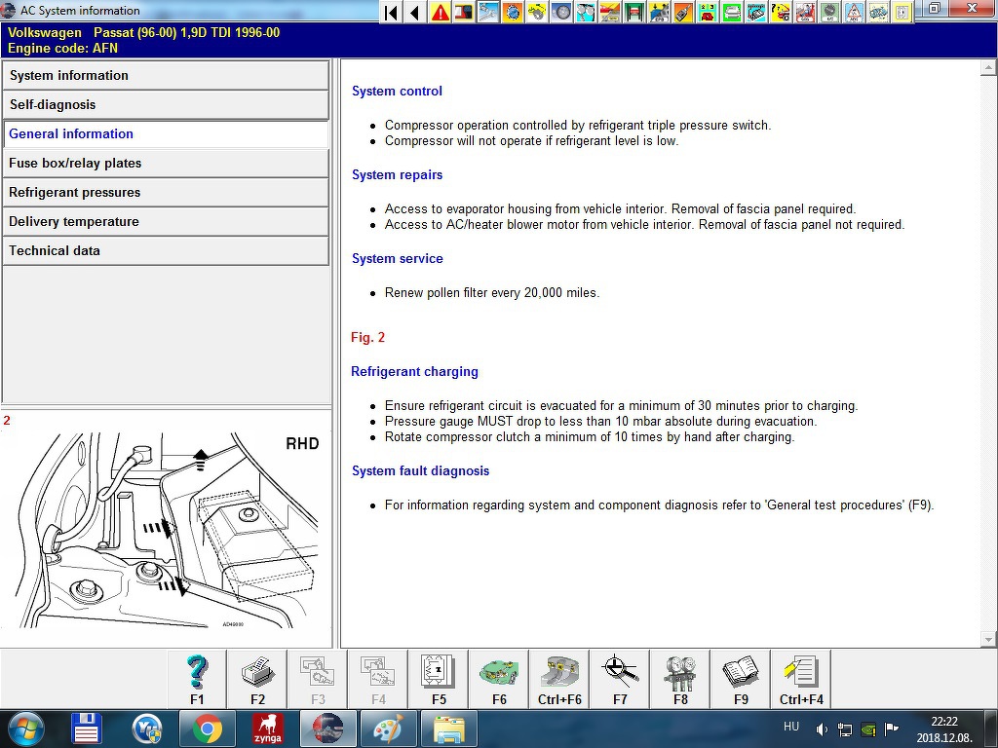
Task: Go back with the left arrow toolbar icon
Action: (x=415, y=12)
